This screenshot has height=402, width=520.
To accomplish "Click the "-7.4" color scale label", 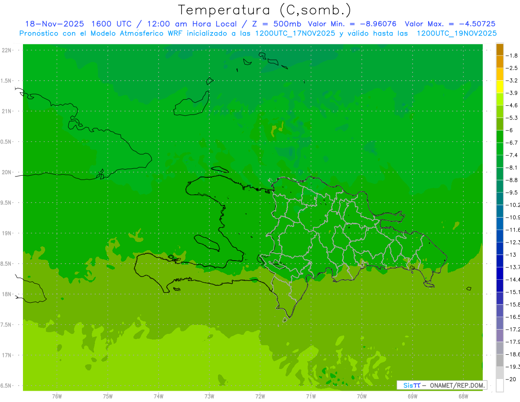I will tap(511, 155).
